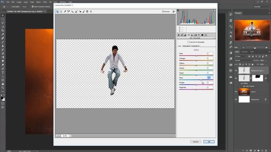Open the Effects (fx) panel icon in Camera Raw
Image resolution: width=271 pixels, height=152 pixels.
[199, 35]
